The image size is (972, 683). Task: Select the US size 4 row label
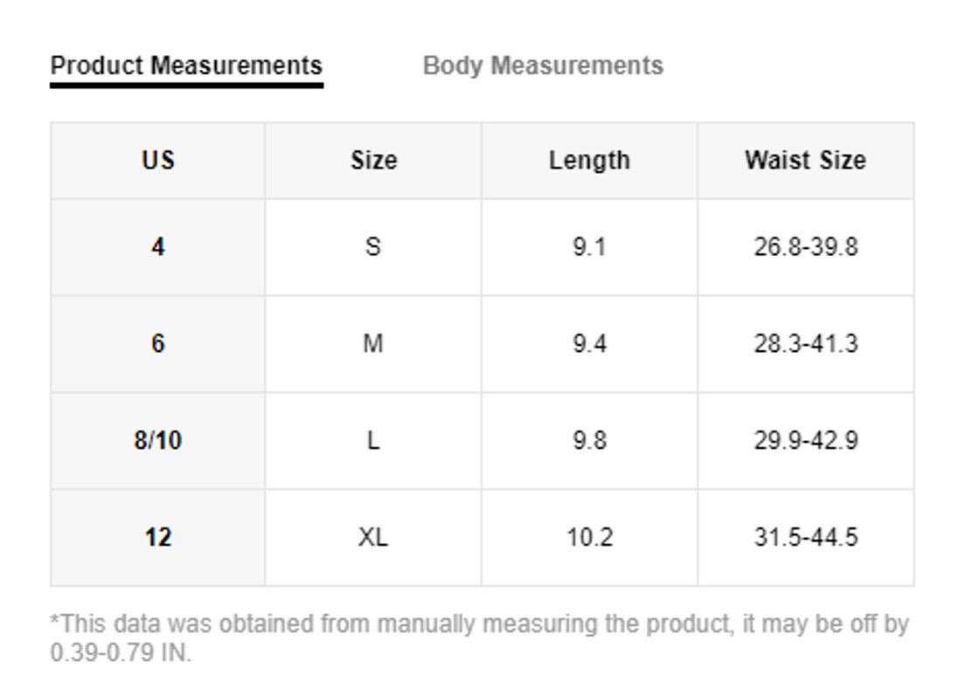coord(158,247)
